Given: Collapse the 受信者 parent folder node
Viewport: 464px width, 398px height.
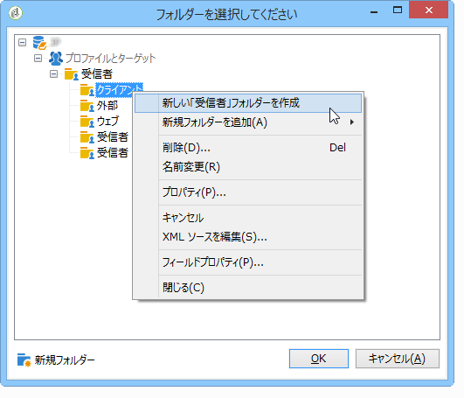Looking at the screenshot, I should 53,73.
